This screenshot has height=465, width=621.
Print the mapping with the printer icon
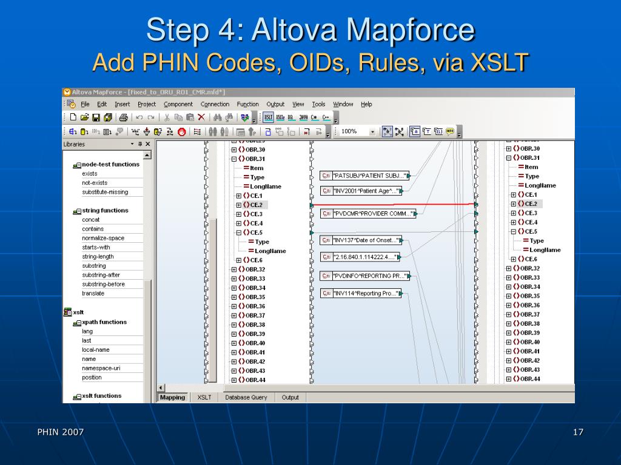tap(123, 117)
